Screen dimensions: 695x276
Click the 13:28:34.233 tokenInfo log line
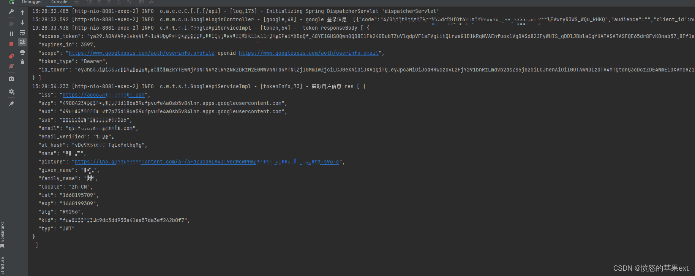[199, 86]
